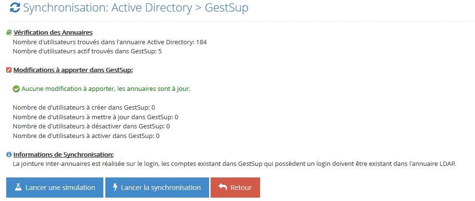The width and height of the screenshot is (475, 201).
Task: Click the lightning bolt icon on synchronisation button
Action: [x=115, y=188]
